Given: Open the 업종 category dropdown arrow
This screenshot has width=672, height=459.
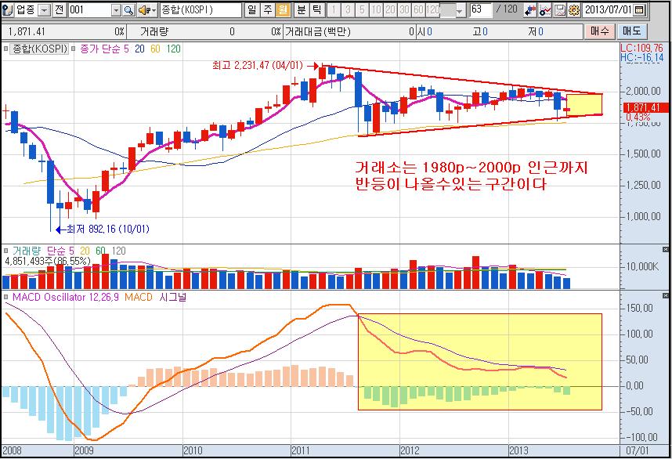Looking at the screenshot, I should pos(44,10).
